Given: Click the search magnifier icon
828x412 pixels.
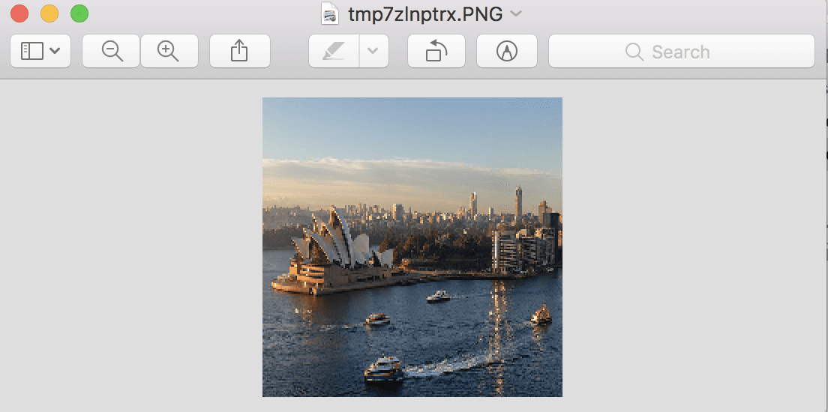Looking at the screenshot, I should [634, 52].
